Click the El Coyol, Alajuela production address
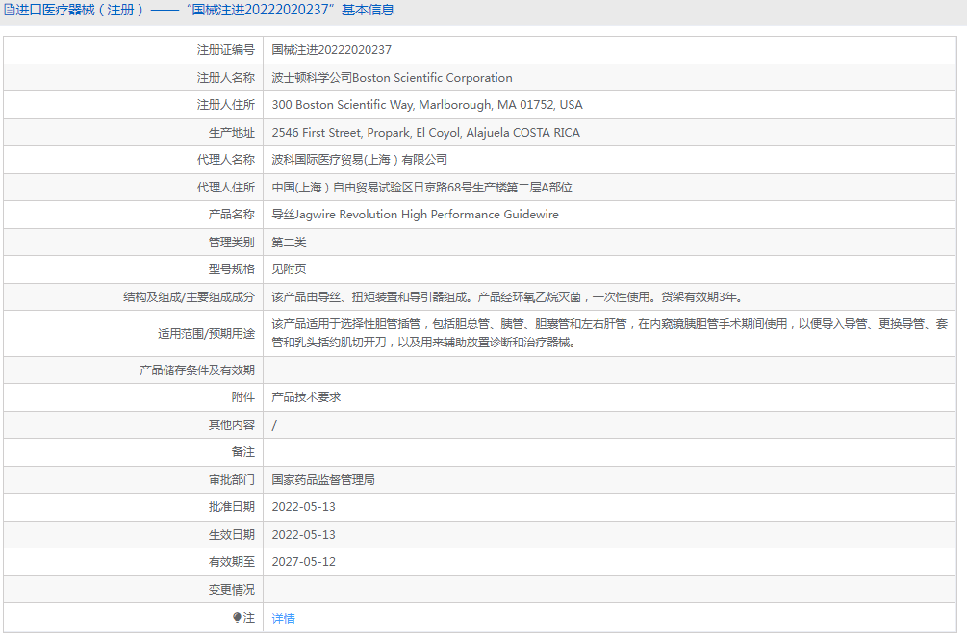This screenshot has height=637, width=967. tap(425, 133)
